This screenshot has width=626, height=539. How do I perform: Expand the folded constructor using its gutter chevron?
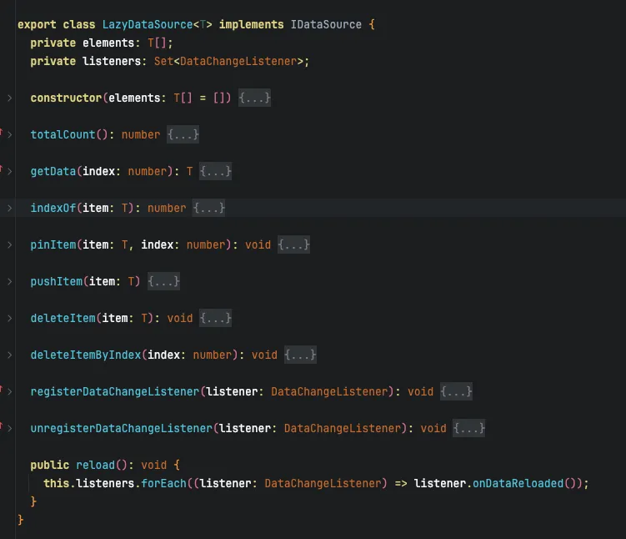pyautogui.click(x=10, y=98)
